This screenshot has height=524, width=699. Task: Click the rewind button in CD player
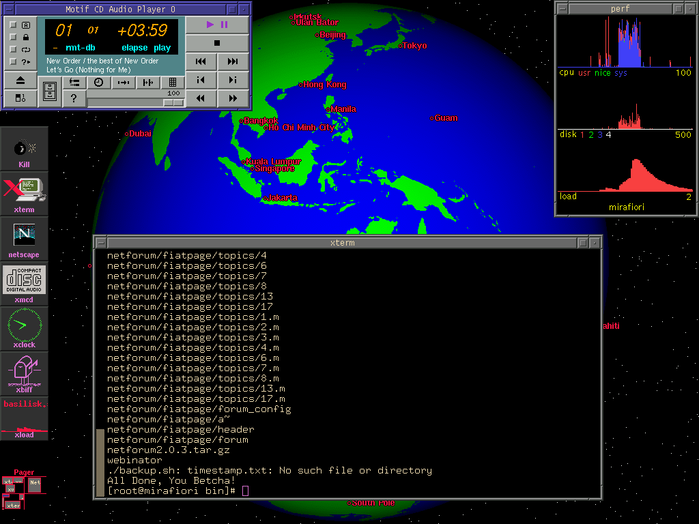point(201,98)
